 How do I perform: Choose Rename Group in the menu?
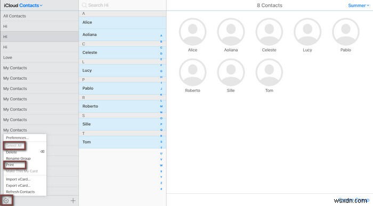point(25,158)
